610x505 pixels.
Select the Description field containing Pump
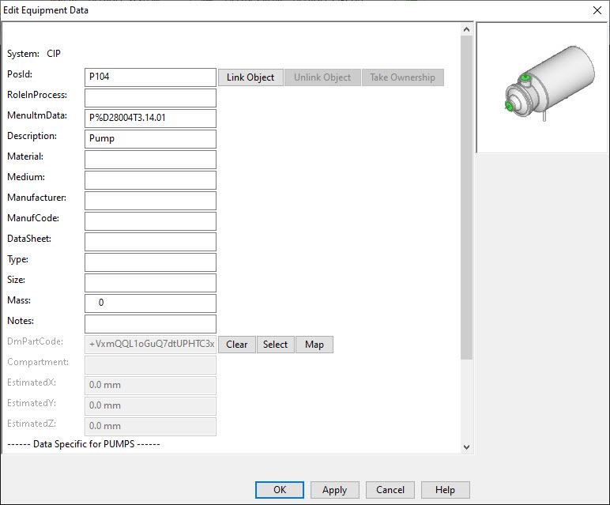pos(150,139)
